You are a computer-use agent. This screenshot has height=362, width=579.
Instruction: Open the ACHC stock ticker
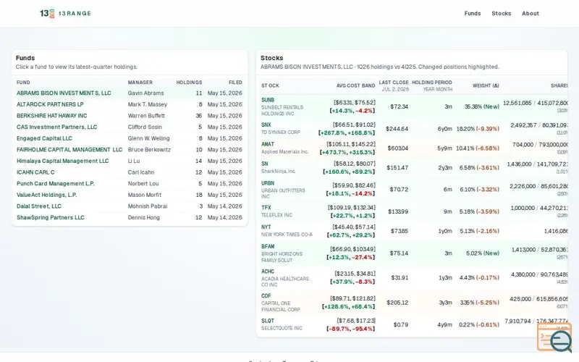[x=268, y=271]
